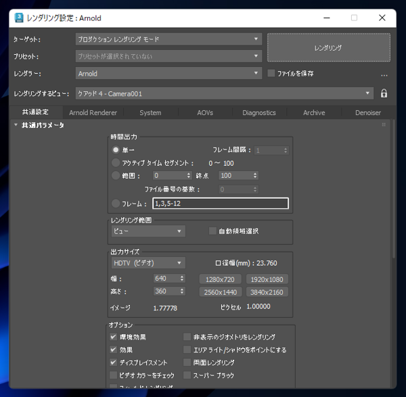Click the 範囲 start value field 0
406x397 pixels.
click(169, 175)
